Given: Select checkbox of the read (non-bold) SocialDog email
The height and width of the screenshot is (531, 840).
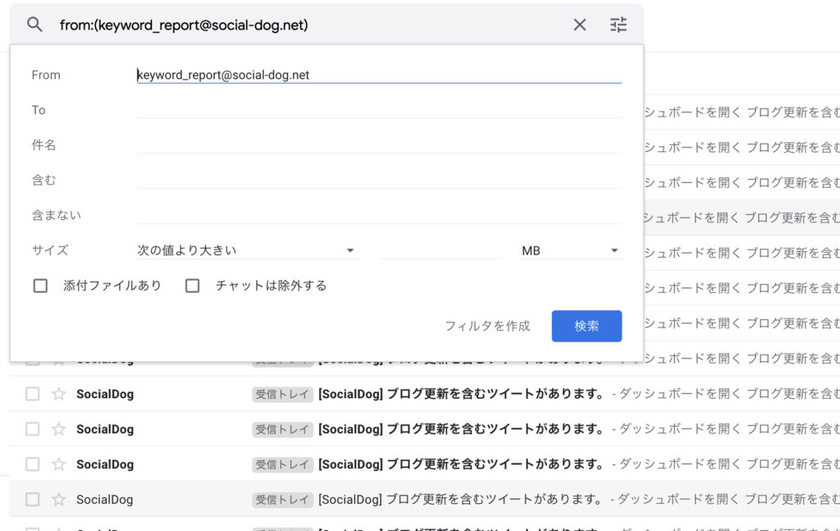Looking at the screenshot, I should point(33,499).
